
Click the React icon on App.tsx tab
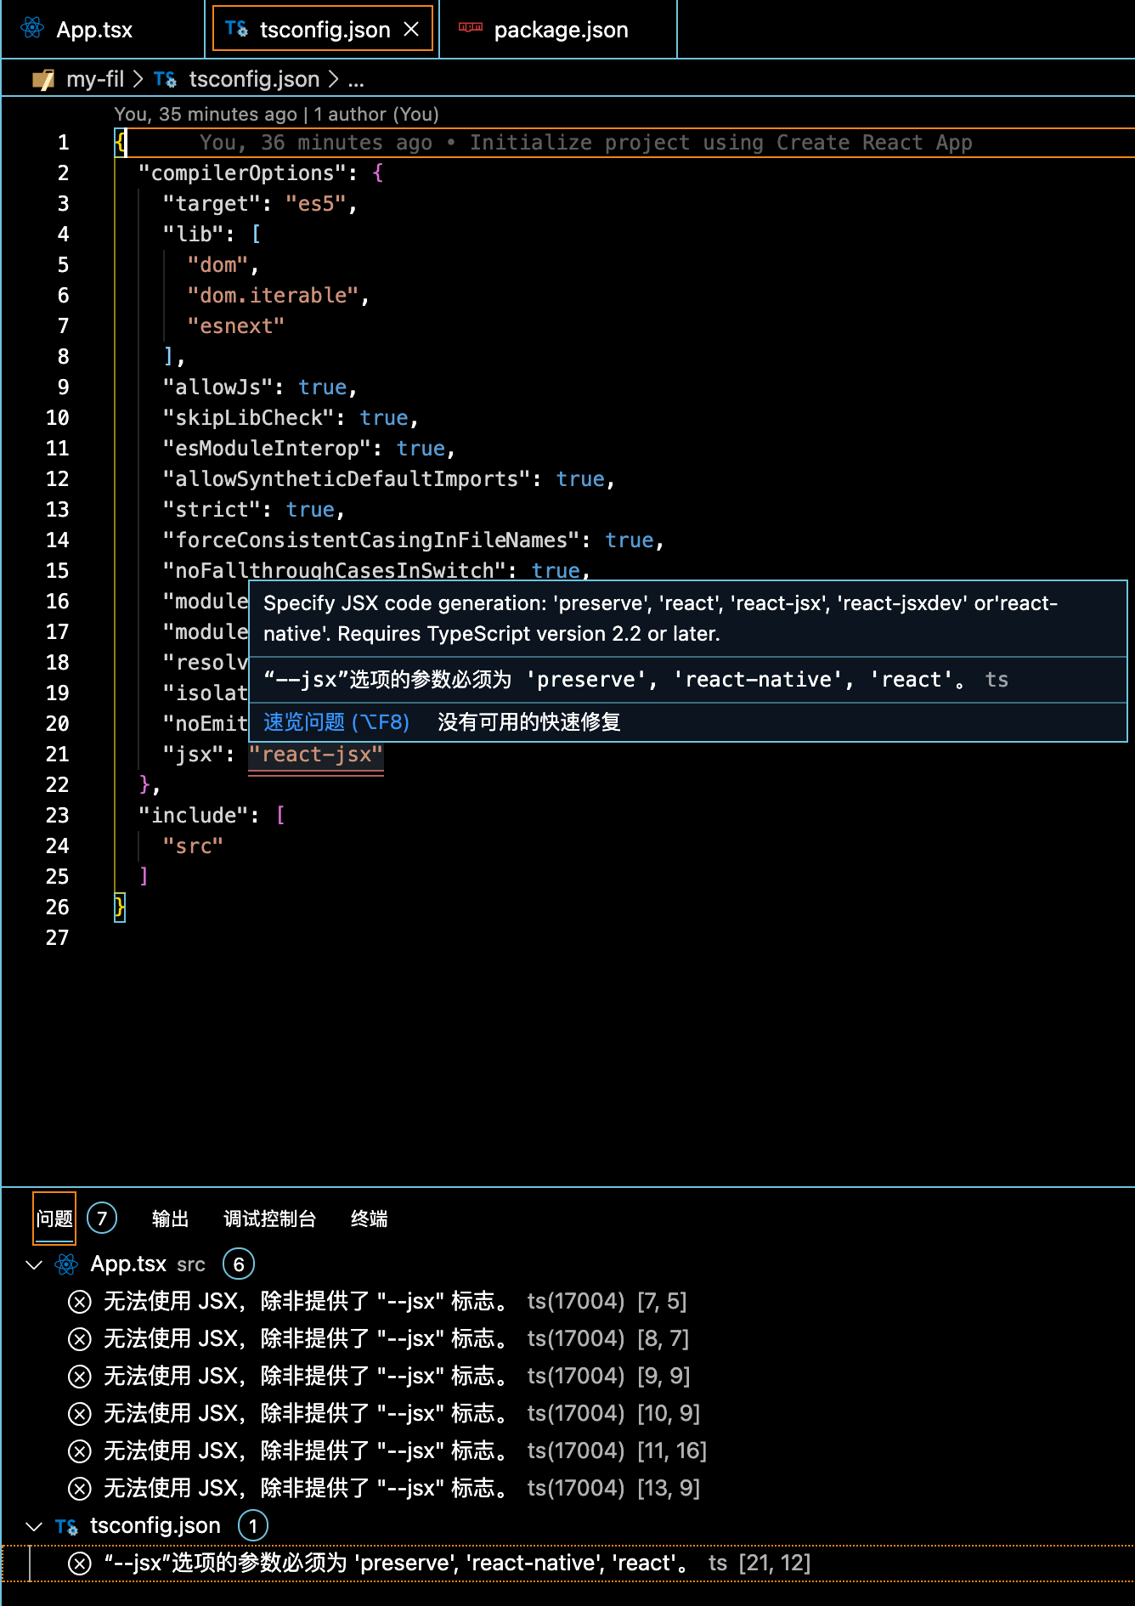pyautogui.click(x=32, y=29)
